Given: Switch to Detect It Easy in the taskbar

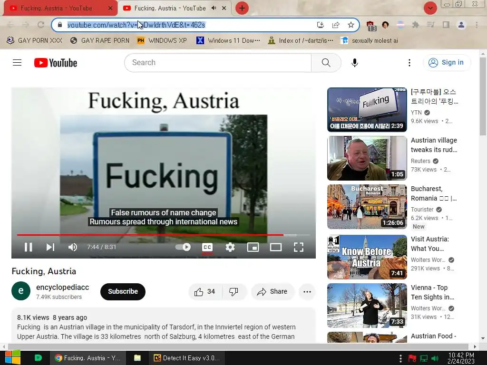Looking at the screenshot, I should click(186, 358).
